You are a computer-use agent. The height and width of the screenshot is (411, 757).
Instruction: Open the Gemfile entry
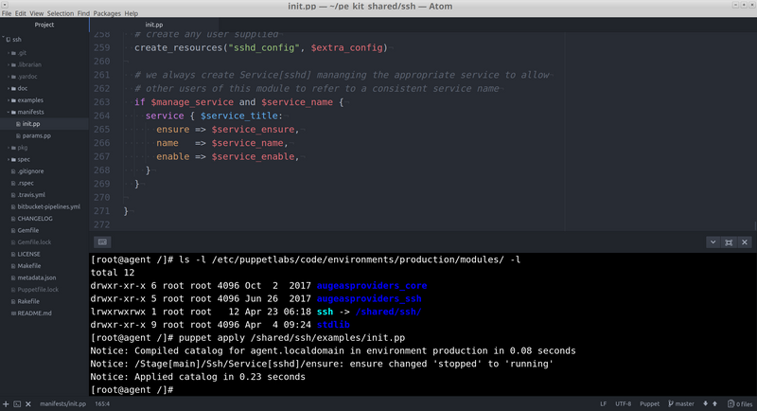(28, 231)
